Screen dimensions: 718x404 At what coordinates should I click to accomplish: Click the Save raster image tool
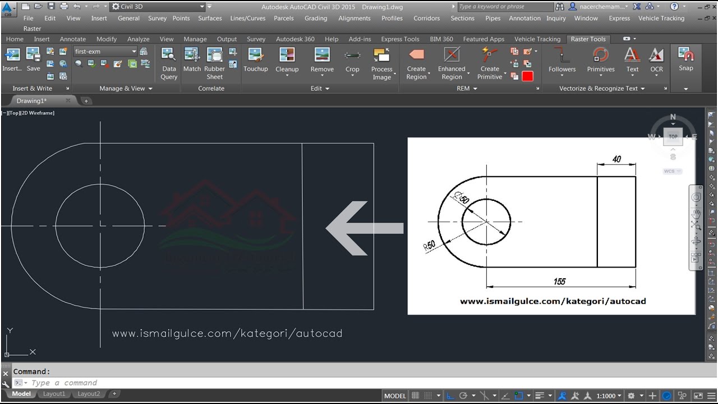pos(34,59)
